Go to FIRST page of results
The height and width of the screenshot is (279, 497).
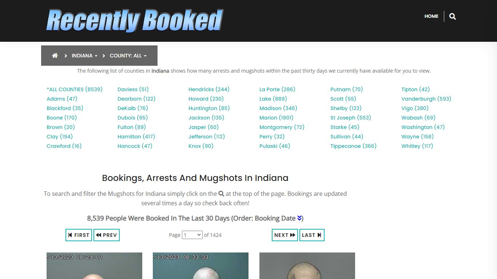[x=79, y=235]
